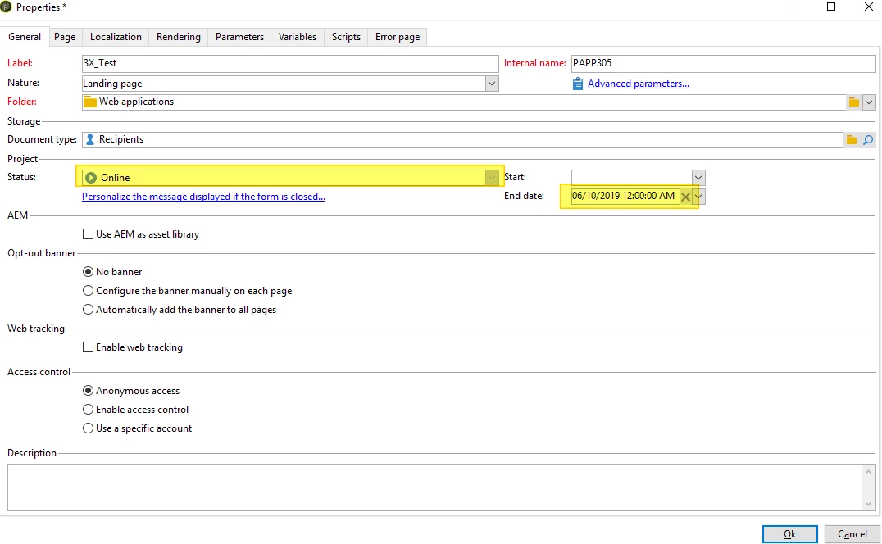Click the Online status play icon
Image resolution: width=882 pixels, height=544 pixels.
coord(90,178)
